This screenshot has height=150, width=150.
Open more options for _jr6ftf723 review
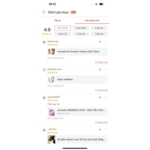[106, 129]
